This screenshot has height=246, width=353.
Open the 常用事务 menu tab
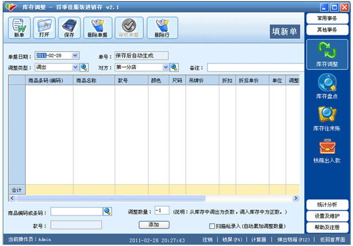[x=327, y=18]
